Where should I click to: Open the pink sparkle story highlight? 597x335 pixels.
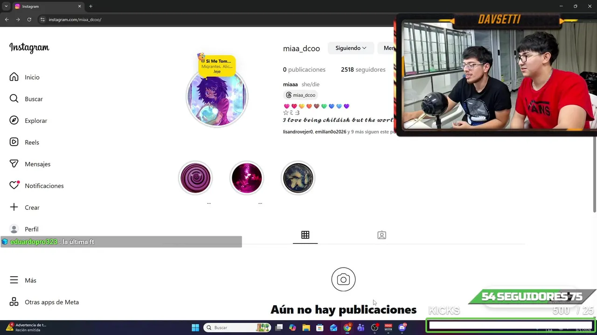tap(247, 178)
